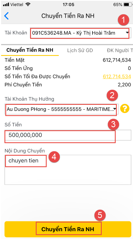Click the 612,714,534 maximum transferable amount link
This screenshot has width=133, height=239.
[117, 76]
